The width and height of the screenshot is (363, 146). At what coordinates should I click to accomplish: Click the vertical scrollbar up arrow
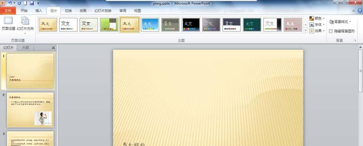click(x=361, y=47)
